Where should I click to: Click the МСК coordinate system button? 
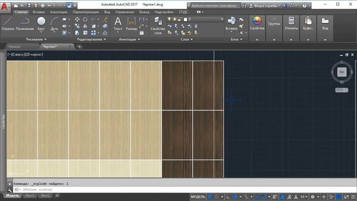pos(341,90)
